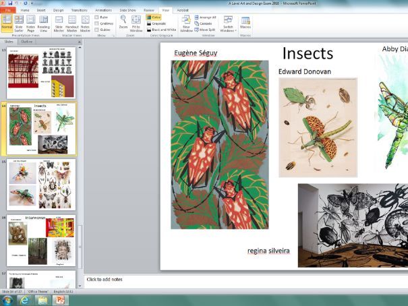Select the regina silveira text label
This screenshot has width=408, height=306.
[268, 251]
